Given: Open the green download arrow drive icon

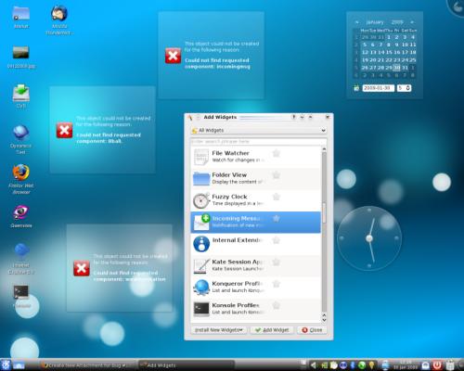Looking at the screenshot, I should 21,93.
